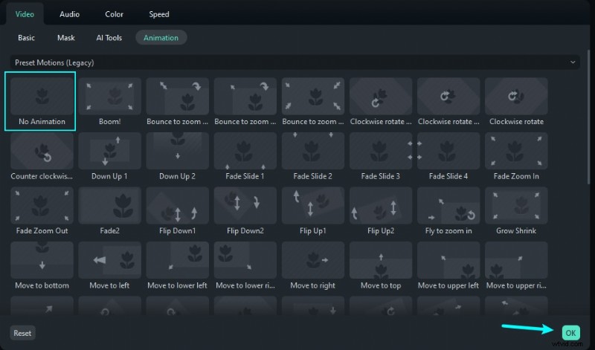
Task: Pick the Flip Up1 animation
Action: pyautogui.click(x=312, y=210)
